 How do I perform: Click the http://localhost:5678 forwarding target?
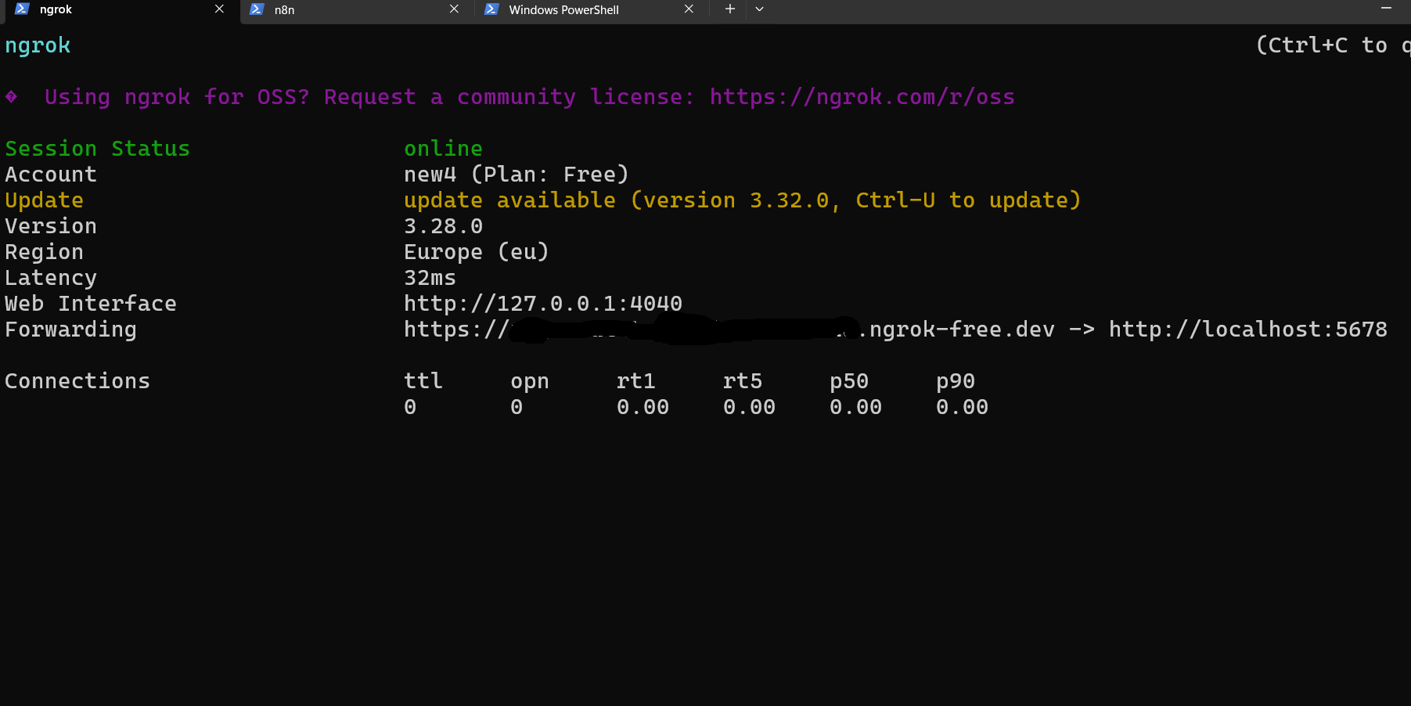[x=1248, y=330]
